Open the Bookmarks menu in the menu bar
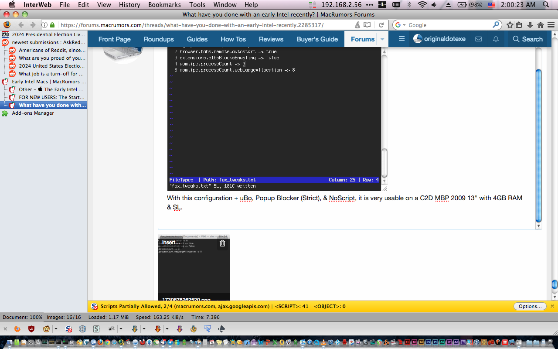Viewport: 558px width, 349px height. [164, 5]
